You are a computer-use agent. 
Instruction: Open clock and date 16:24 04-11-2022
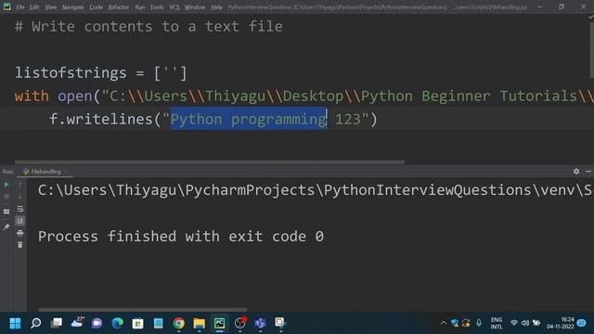(x=561, y=324)
